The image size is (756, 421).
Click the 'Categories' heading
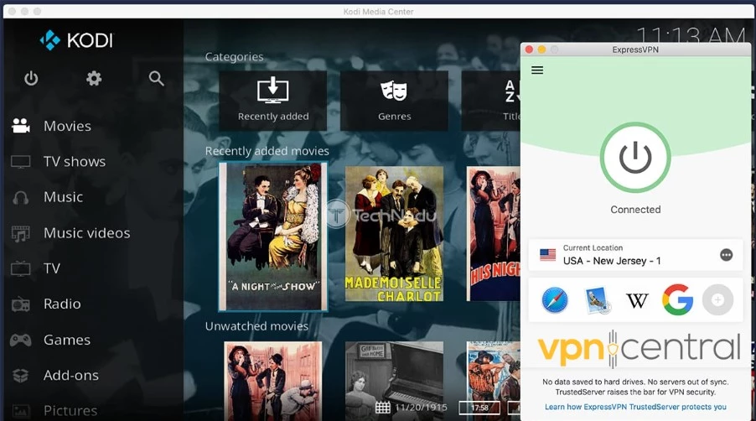point(235,57)
